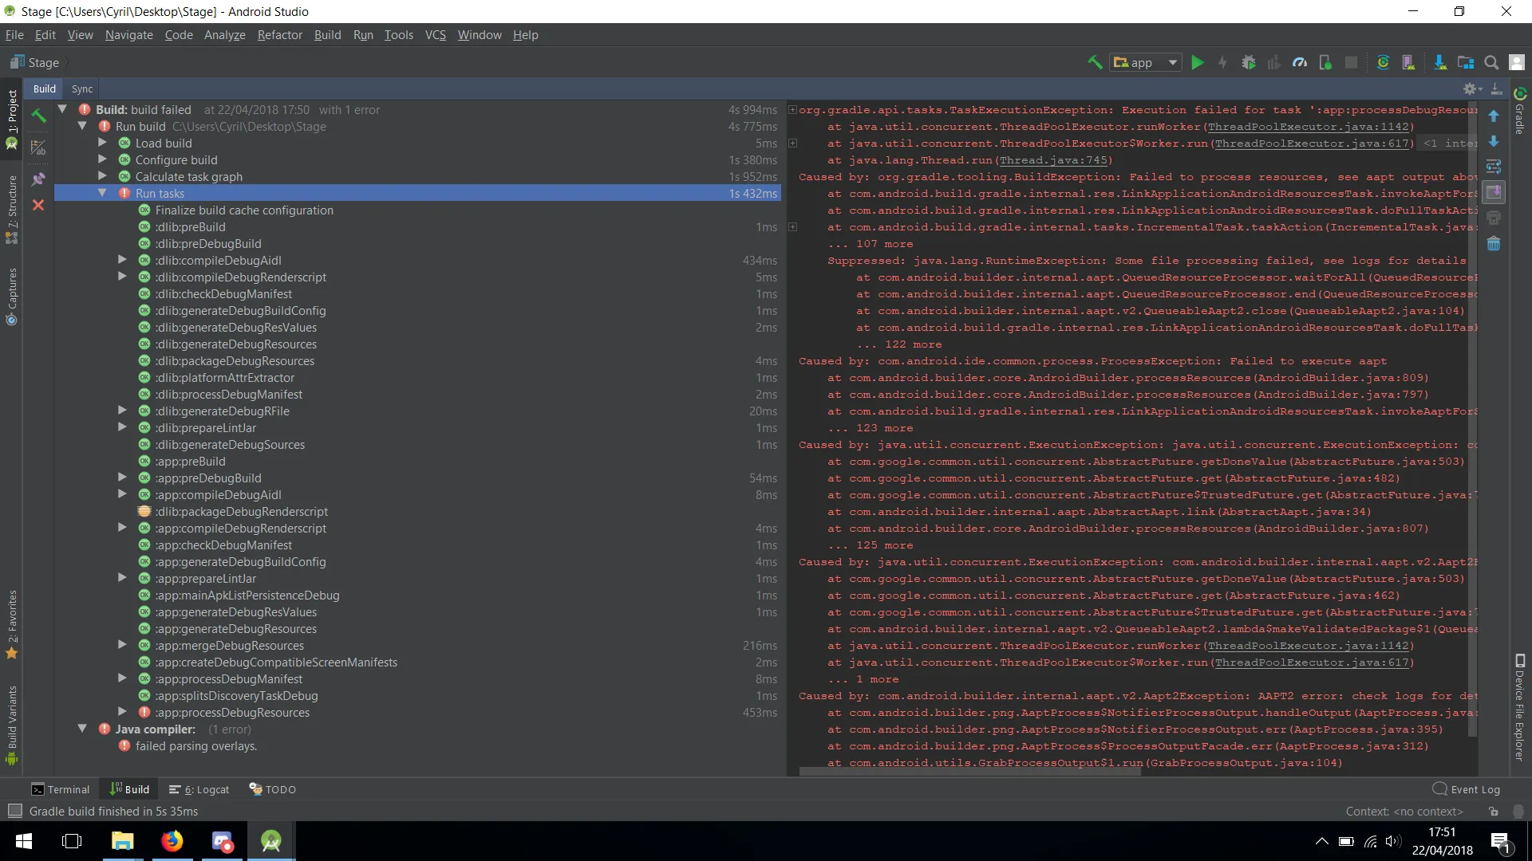
Task: Open the Refactor menu
Action: pos(279,35)
